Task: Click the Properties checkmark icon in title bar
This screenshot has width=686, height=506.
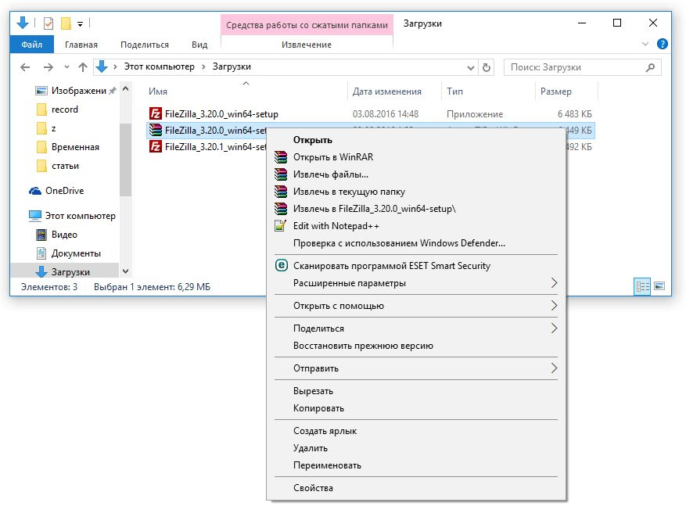Action: [x=48, y=23]
